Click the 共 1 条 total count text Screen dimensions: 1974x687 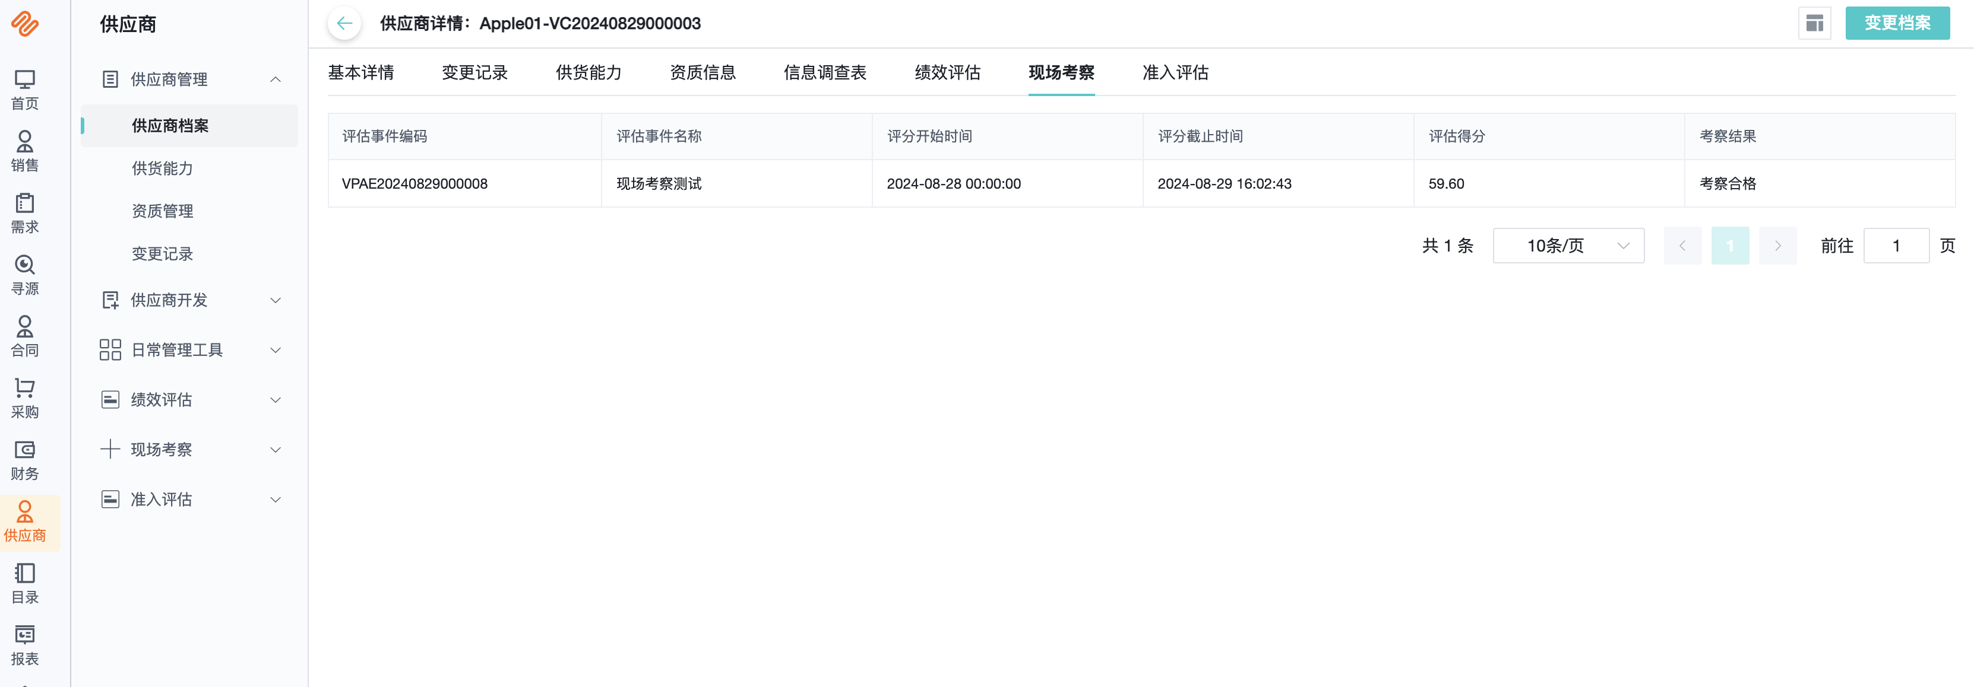(x=1448, y=246)
